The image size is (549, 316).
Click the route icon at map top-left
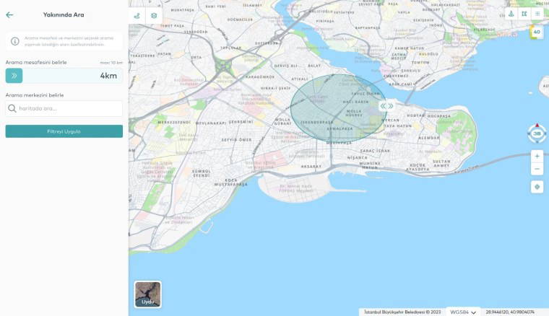point(137,15)
